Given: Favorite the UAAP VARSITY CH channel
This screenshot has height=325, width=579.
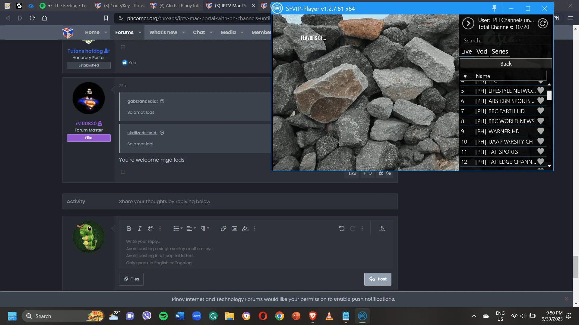Looking at the screenshot, I should pos(541,141).
